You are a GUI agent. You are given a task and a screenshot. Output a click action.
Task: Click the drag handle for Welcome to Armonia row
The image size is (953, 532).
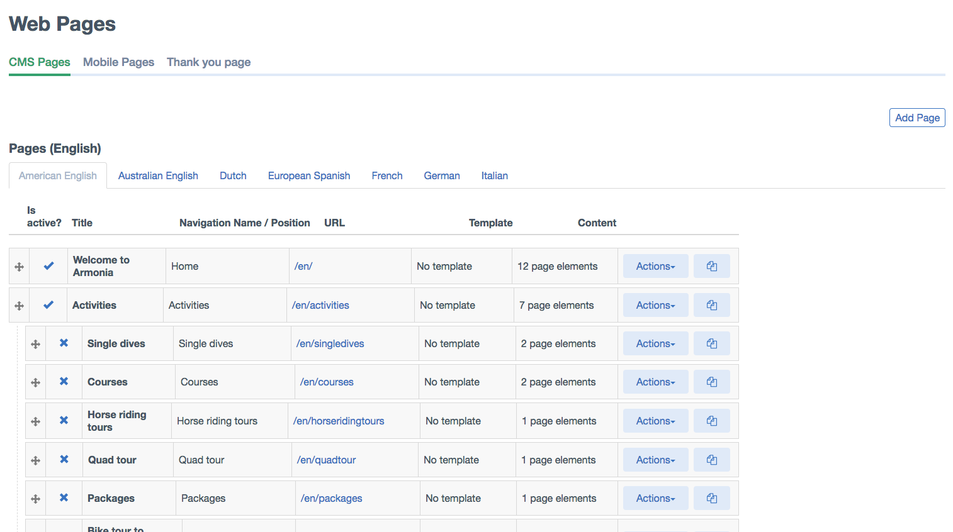[19, 267]
